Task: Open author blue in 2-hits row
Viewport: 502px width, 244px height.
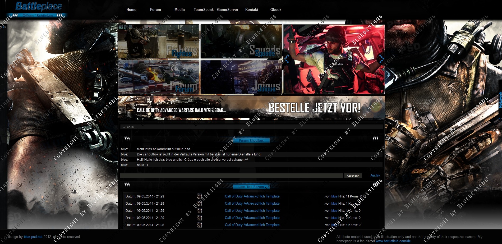Action: click(x=334, y=218)
